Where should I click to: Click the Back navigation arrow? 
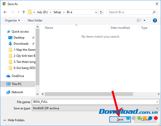tap(5, 12)
